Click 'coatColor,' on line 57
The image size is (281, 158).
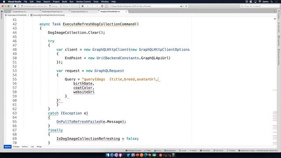[x=84, y=88]
